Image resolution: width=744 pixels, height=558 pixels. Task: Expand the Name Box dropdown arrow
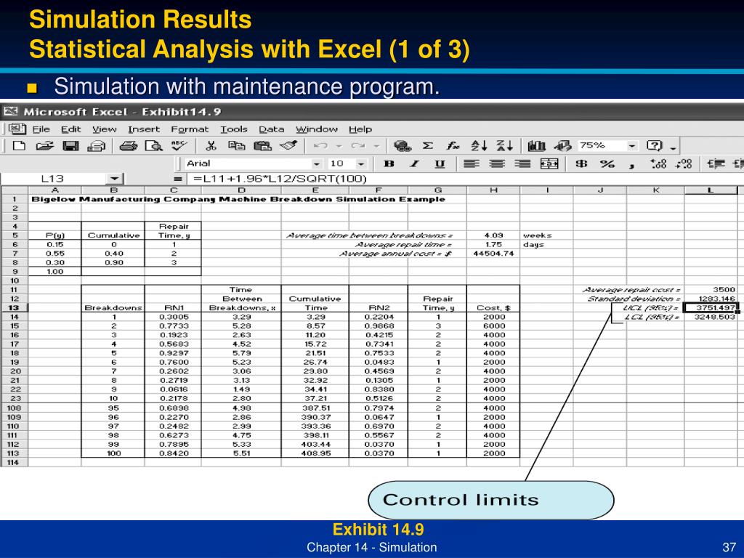tap(114, 179)
